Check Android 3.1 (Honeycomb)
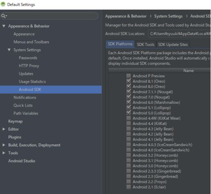The height and width of the screenshot is (194, 211). tap(129, 160)
